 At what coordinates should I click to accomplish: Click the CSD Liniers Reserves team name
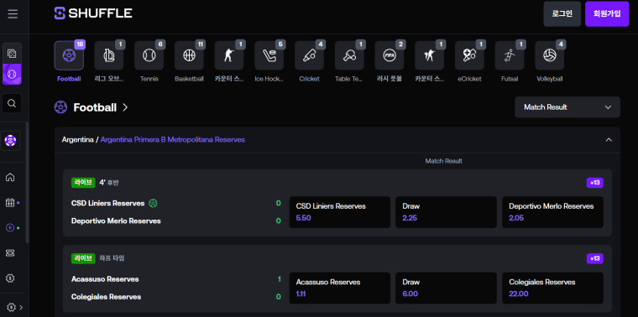[x=107, y=203]
